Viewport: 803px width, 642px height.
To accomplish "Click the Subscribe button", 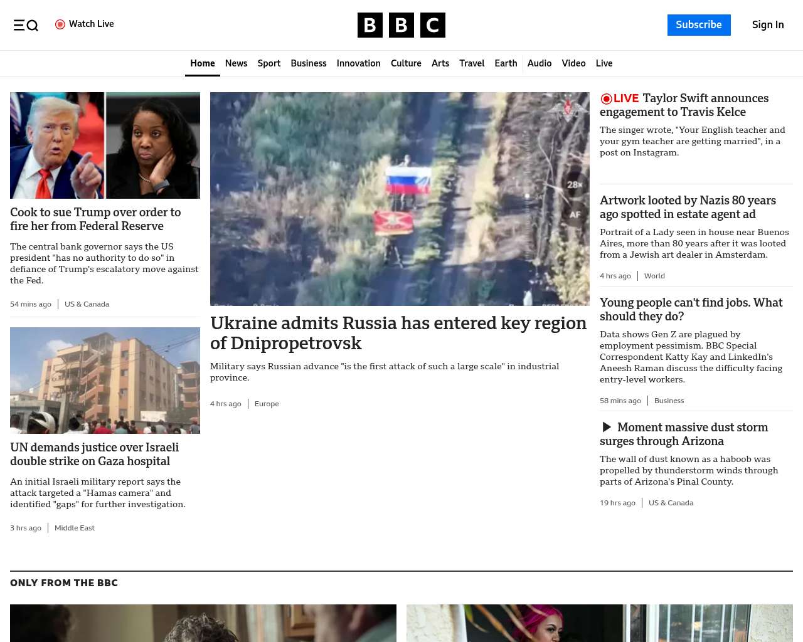I will coord(699,25).
